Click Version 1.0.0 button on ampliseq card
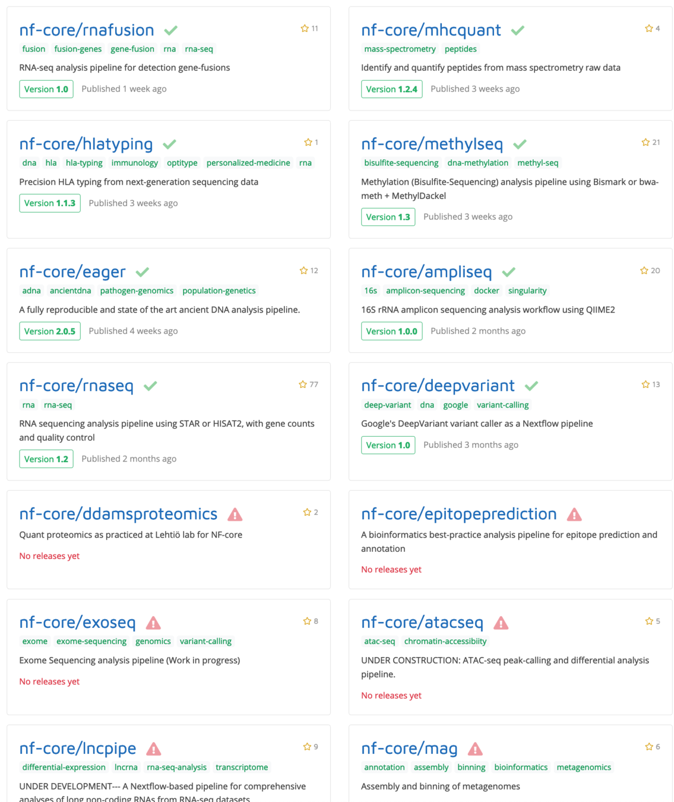 click(392, 331)
